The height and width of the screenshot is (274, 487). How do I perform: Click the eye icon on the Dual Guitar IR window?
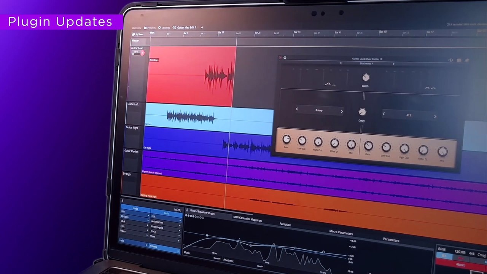(x=451, y=60)
